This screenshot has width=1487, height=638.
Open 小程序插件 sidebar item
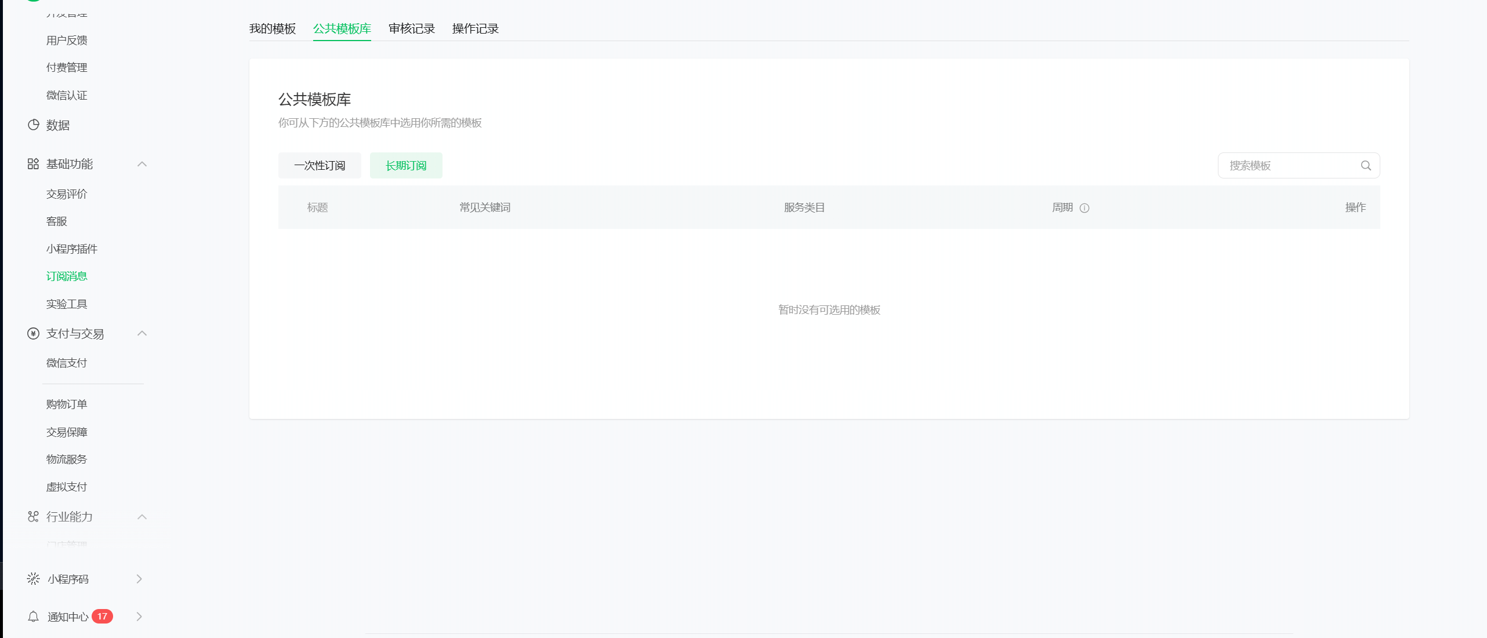tap(72, 249)
